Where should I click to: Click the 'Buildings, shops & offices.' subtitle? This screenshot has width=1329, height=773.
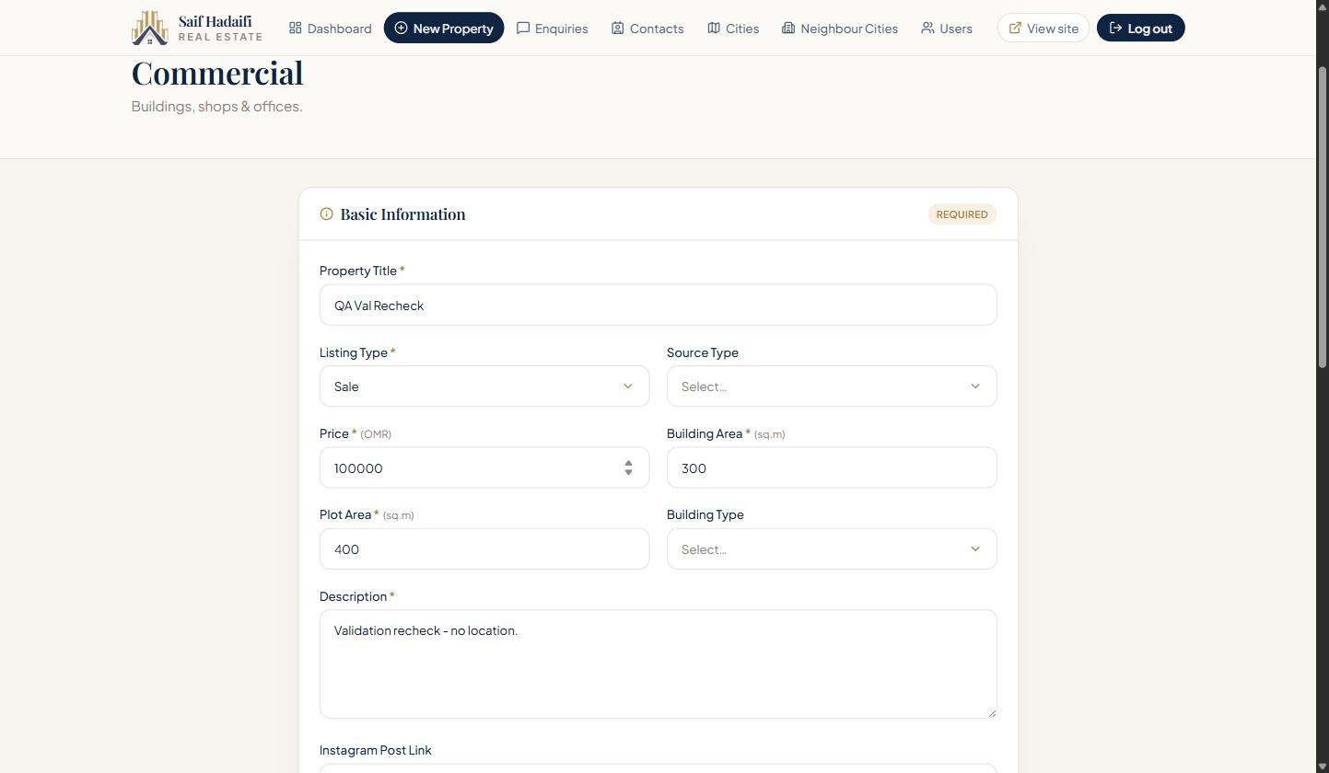click(216, 106)
